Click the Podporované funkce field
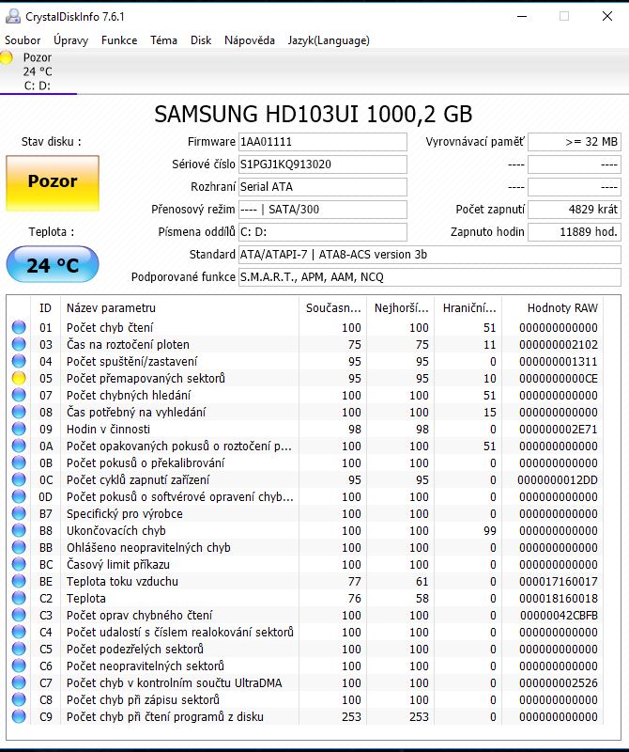The image size is (629, 752). pyautogui.click(x=430, y=277)
